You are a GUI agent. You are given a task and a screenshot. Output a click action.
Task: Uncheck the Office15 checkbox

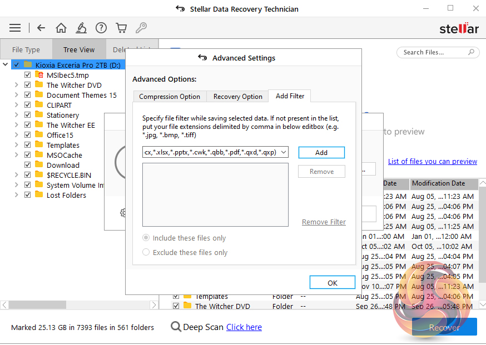point(28,135)
